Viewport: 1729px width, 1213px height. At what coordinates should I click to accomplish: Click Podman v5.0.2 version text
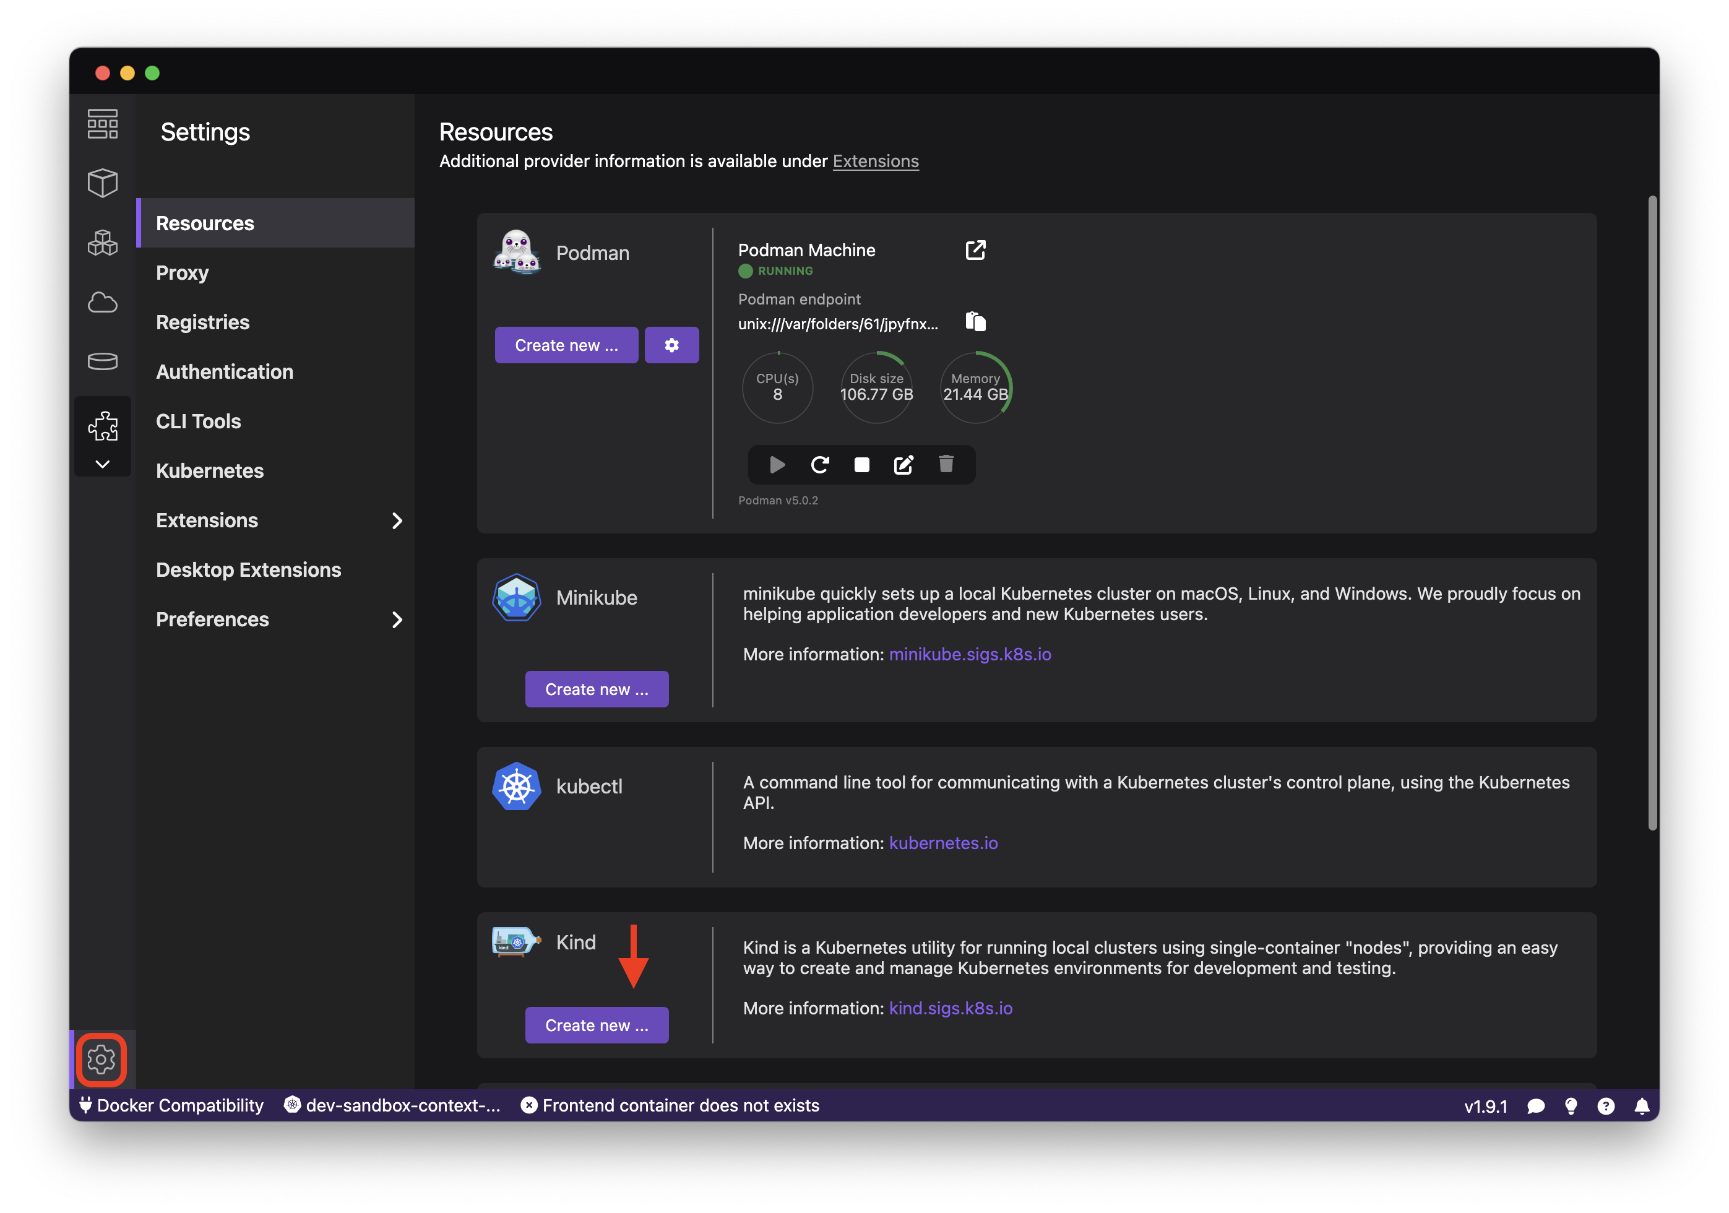click(x=778, y=500)
